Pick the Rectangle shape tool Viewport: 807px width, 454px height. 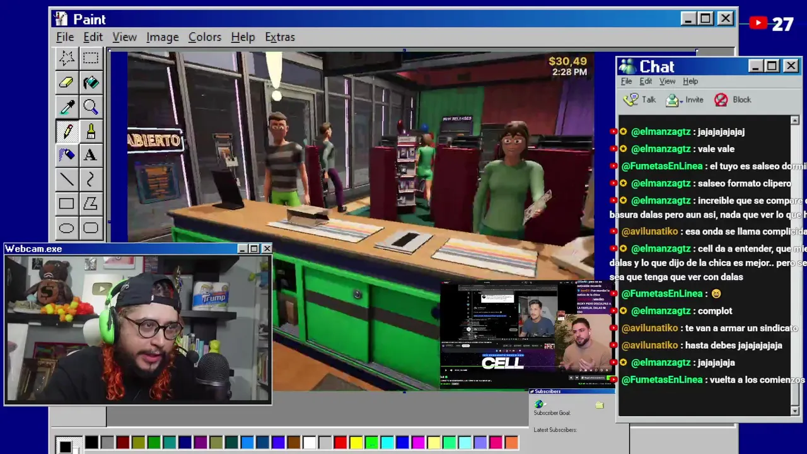coord(66,204)
